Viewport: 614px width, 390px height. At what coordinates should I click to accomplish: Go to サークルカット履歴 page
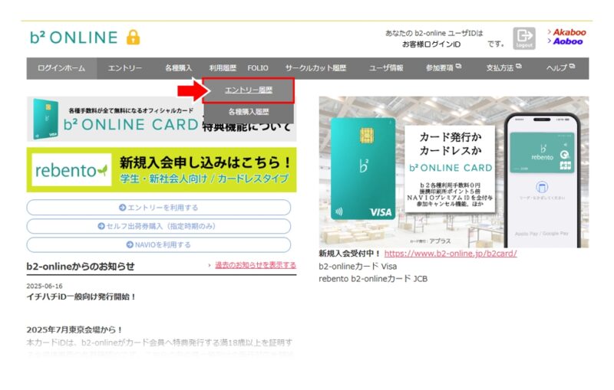tap(315, 68)
